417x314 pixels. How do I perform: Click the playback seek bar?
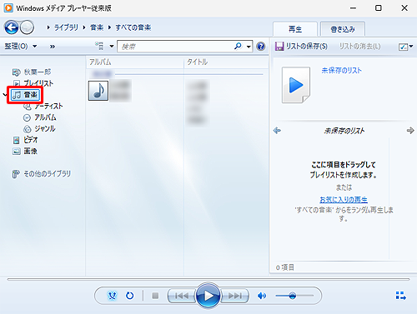tap(208, 279)
